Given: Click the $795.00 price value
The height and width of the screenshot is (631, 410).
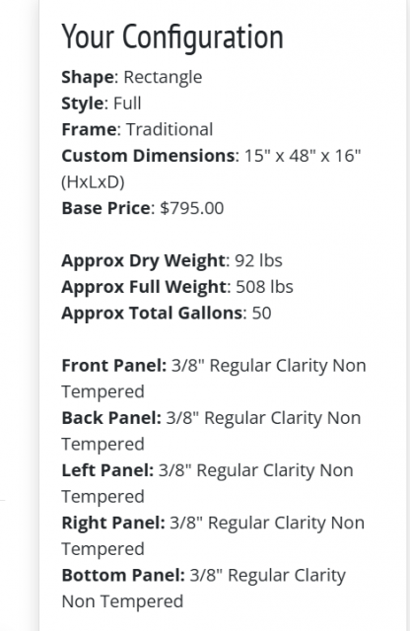Looking at the screenshot, I should point(192,208).
